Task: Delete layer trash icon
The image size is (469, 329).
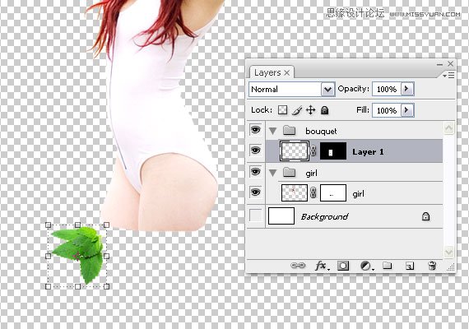Action: tap(432, 266)
